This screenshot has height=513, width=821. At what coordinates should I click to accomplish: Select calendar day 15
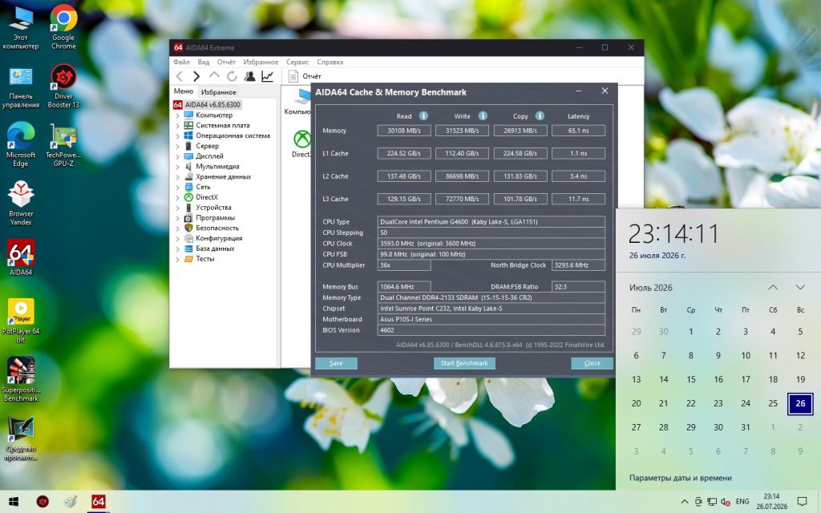[x=690, y=379]
